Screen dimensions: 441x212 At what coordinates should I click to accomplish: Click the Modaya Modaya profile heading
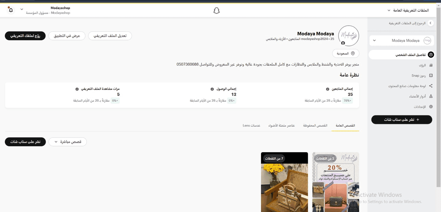316,33
